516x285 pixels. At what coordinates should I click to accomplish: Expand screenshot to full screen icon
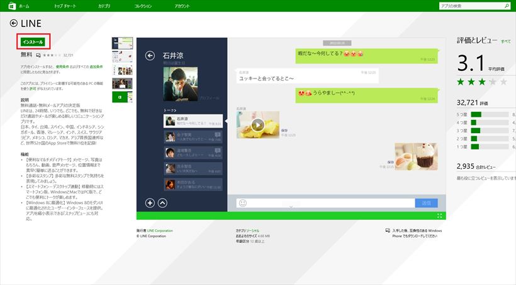tap(439, 216)
